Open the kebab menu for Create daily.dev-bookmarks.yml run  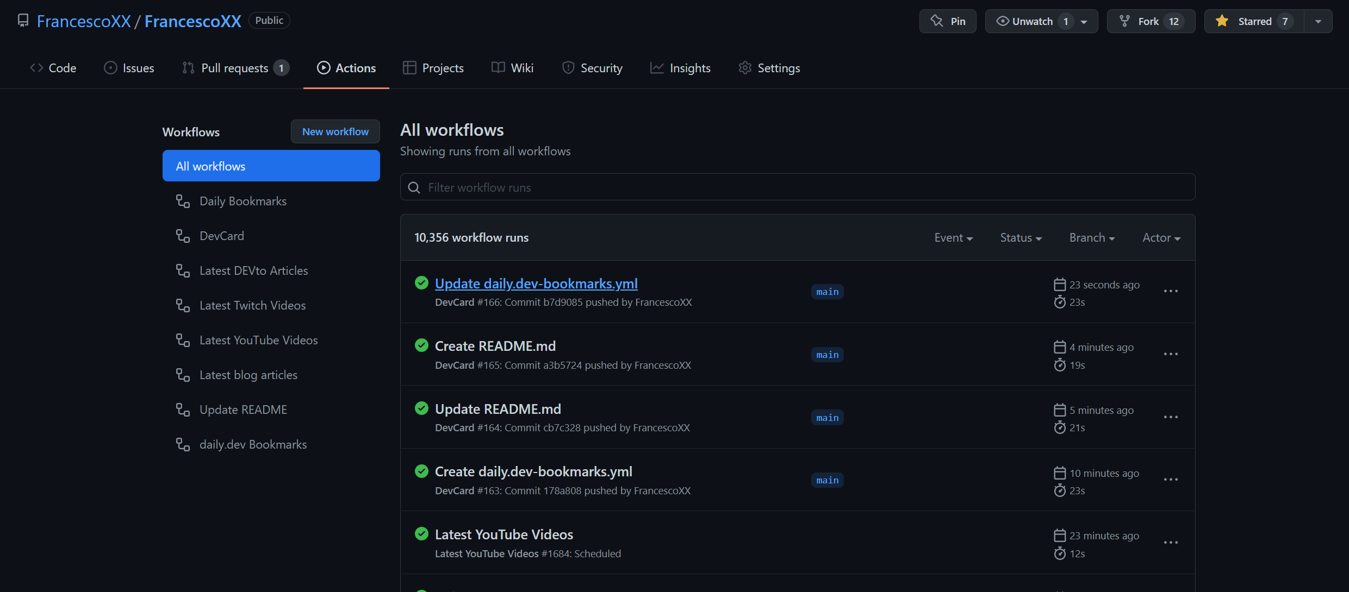tap(1171, 480)
